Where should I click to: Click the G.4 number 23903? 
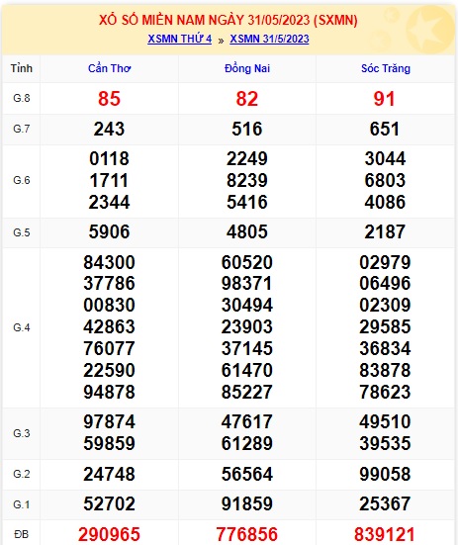click(247, 326)
